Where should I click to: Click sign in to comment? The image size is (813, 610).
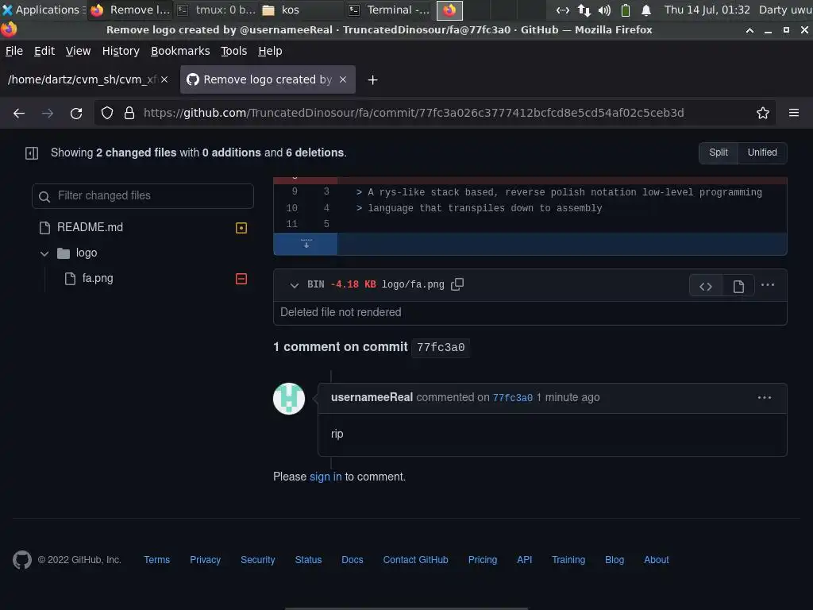click(x=325, y=477)
